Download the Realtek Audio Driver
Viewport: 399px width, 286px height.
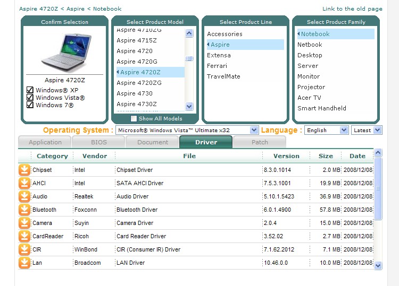24,196
